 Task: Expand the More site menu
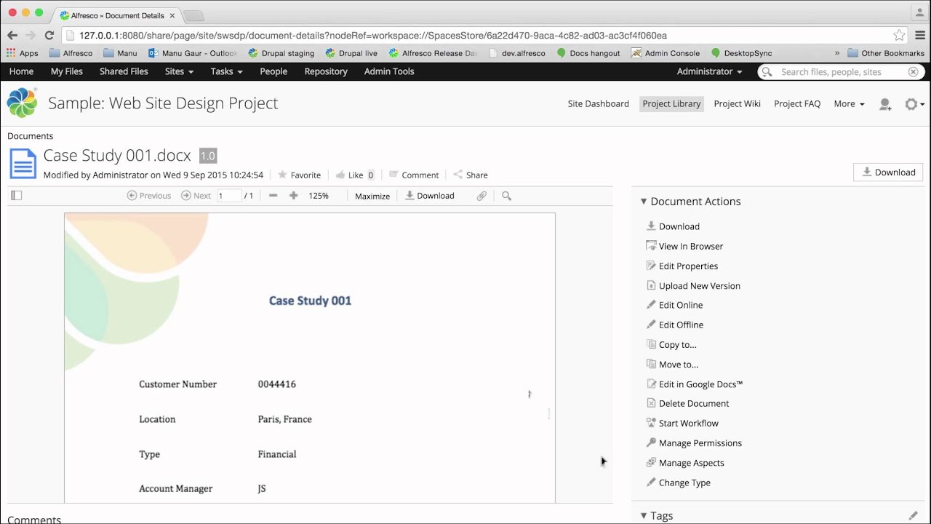(x=849, y=103)
